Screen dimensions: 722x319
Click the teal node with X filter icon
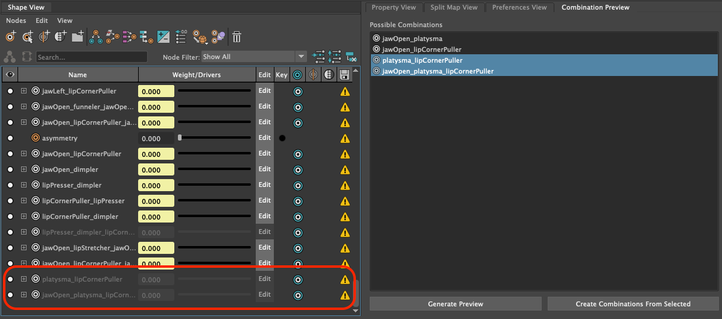pos(351,57)
